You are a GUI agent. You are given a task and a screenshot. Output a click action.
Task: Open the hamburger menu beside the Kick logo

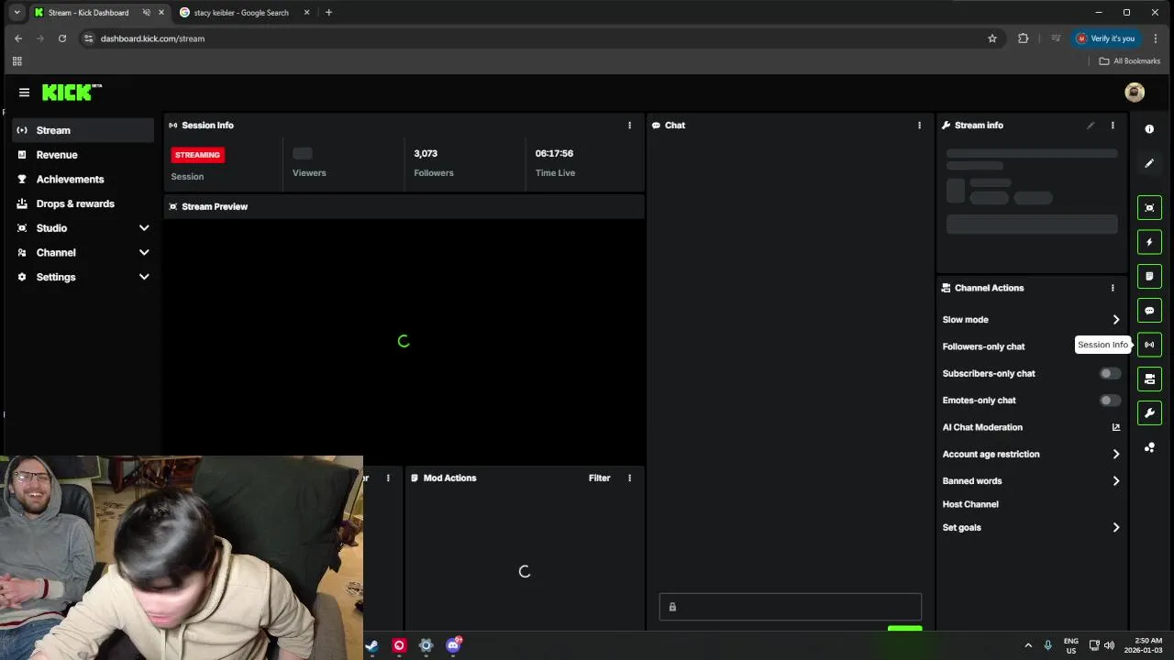click(24, 93)
